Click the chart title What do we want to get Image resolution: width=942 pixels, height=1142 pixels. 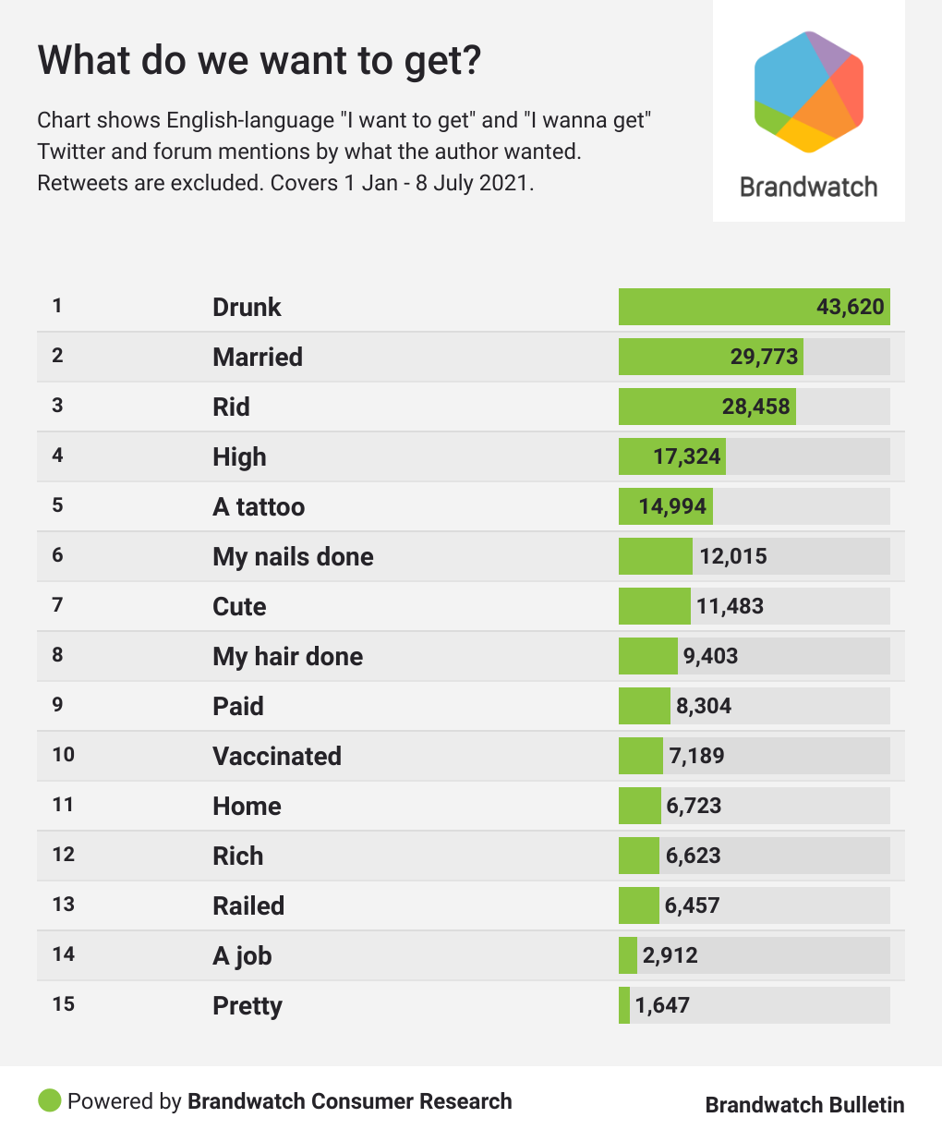pyautogui.click(x=260, y=61)
